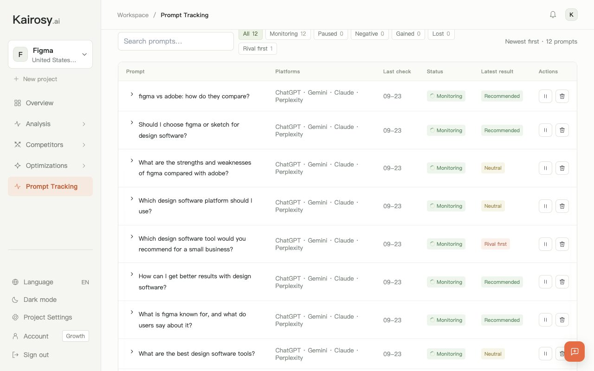Pause the 'strengths and weaknesses' prompt
594x371 pixels.
[545, 168]
